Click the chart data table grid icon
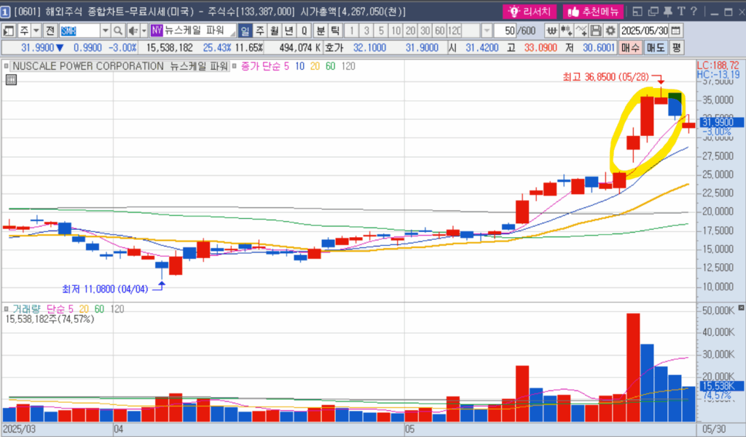 (x=11, y=80)
